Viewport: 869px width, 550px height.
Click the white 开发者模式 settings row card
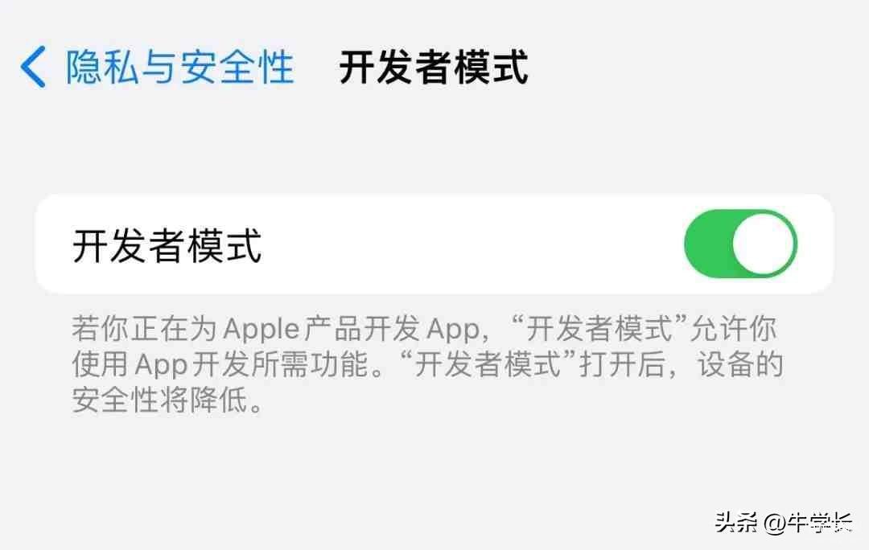click(x=434, y=244)
